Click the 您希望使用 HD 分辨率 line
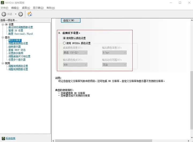The height and width of the screenshot is (142, 193). tap(73, 93)
